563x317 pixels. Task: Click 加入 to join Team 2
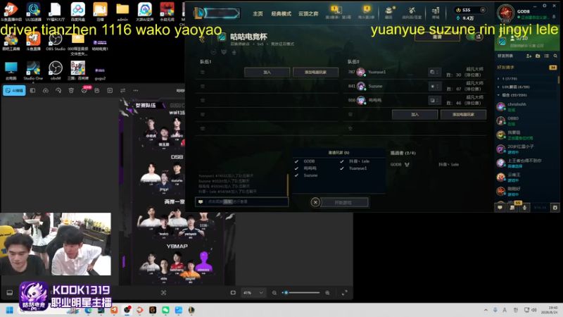[x=415, y=114]
